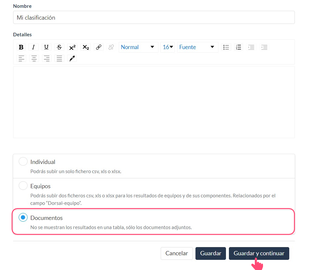Viewport: 325px width, 270px height.
Task: Click the 'No se muestran los resultados' description
Action: click(111, 227)
